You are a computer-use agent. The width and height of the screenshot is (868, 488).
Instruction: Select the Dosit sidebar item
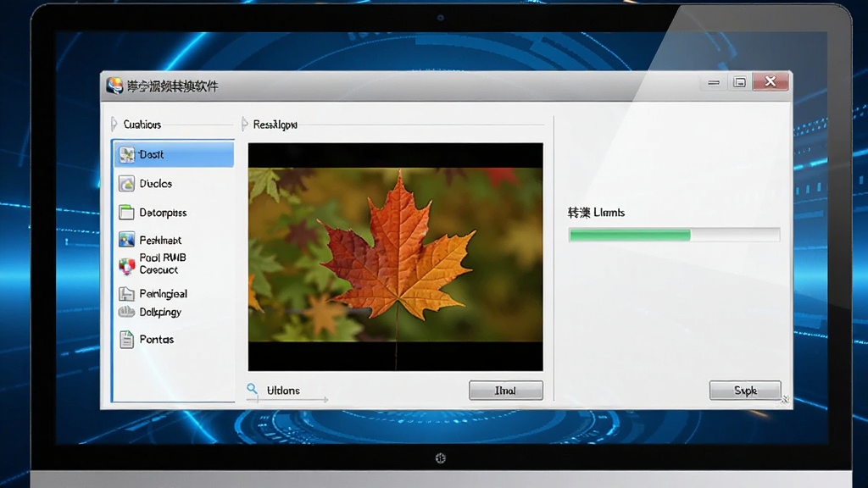click(x=173, y=154)
